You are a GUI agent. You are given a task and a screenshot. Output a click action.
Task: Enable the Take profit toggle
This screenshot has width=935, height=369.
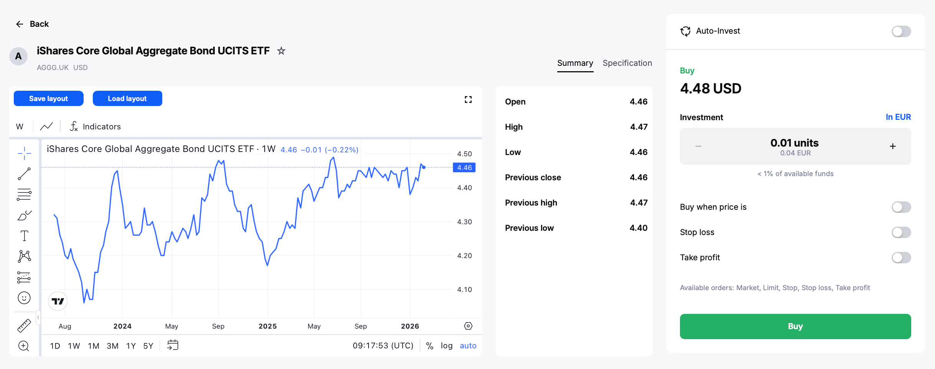tap(901, 258)
